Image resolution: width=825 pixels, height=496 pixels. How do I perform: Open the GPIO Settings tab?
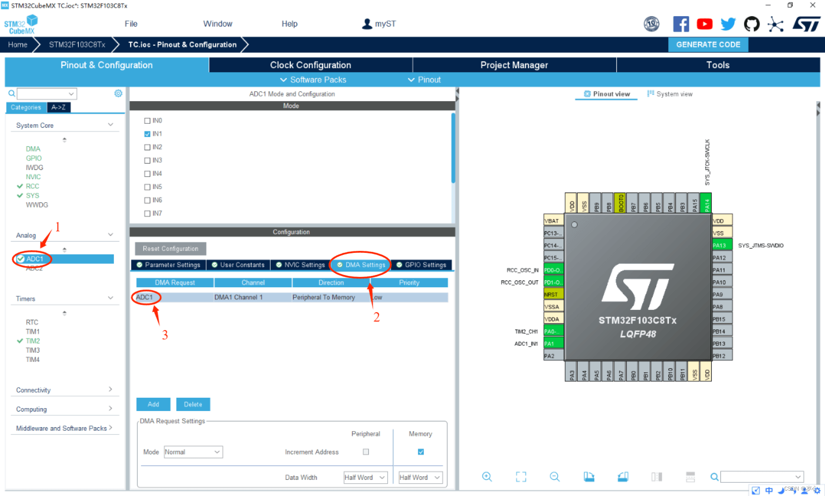pyautogui.click(x=421, y=265)
